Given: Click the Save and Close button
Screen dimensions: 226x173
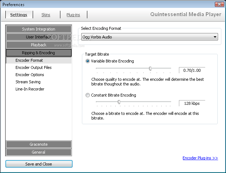Looking at the screenshot, I should [39, 164].
